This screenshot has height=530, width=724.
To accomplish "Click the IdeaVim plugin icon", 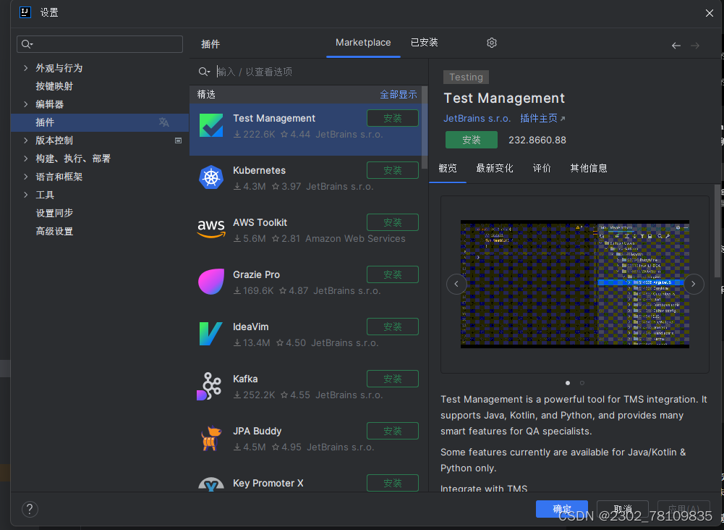I will (210, 334).
